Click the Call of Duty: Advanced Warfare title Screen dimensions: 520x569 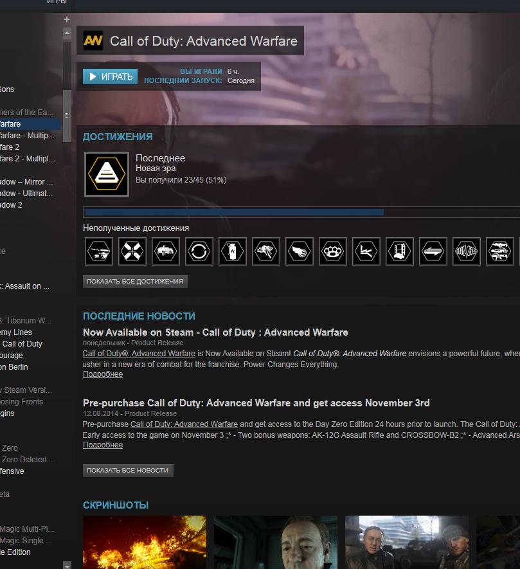pyautogui.click(x=204, y=41)
